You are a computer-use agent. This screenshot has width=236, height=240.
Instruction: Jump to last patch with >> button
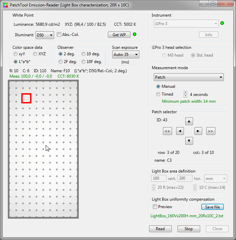pos(211,131)
